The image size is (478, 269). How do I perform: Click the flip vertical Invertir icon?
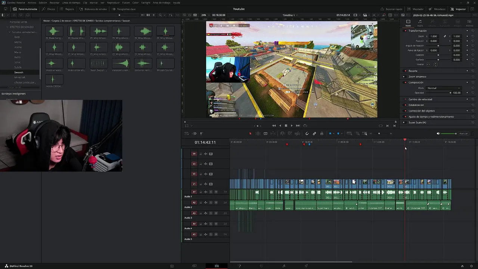point(435,65)
